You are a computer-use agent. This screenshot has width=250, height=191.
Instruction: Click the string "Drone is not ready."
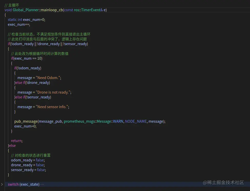coord(53,92)
